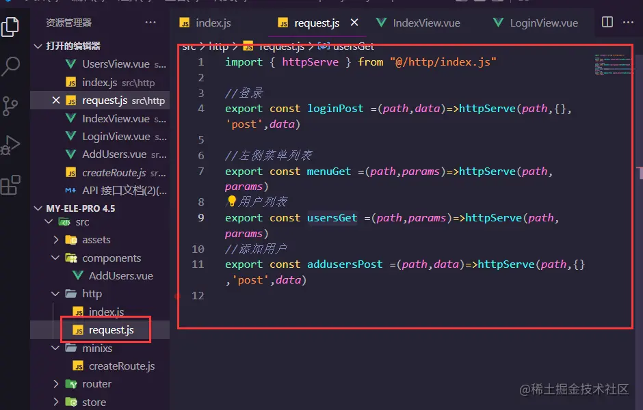Click the usersGet breadcrumb symbol
The image size is (643, 410).
353,46
